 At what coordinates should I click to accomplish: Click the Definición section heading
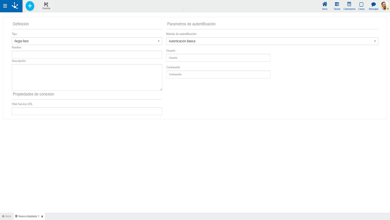[21, 24]
